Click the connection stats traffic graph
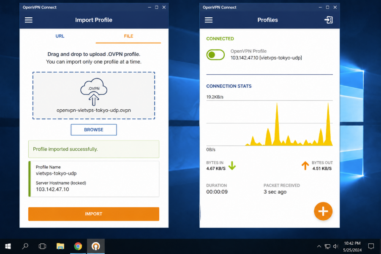 [269, 123]
